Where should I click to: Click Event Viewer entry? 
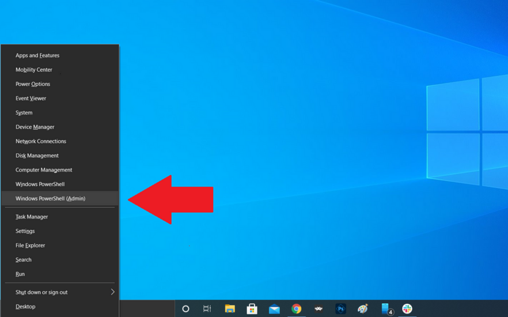(31, 99)
